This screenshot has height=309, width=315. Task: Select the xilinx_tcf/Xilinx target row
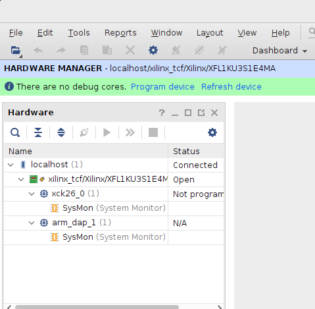[114, 179]
